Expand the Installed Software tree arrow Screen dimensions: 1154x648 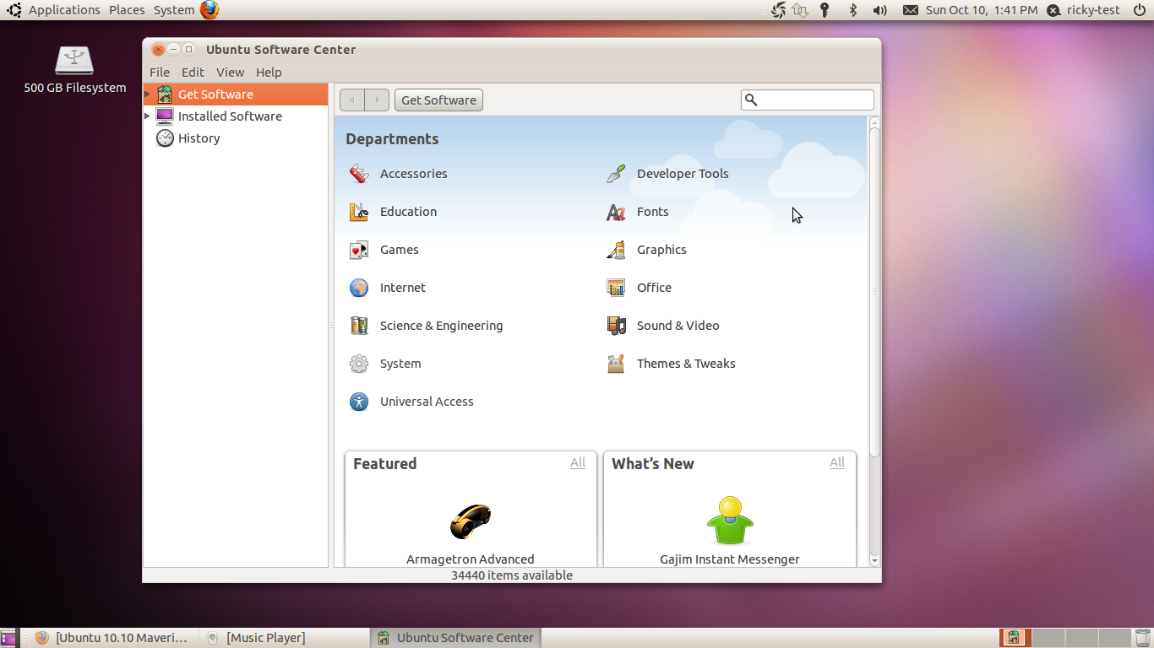[x=147, y=116]
